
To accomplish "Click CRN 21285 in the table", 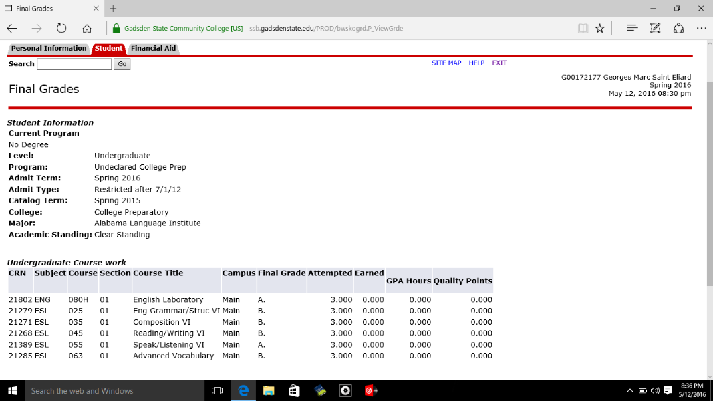I will point(21,356).
